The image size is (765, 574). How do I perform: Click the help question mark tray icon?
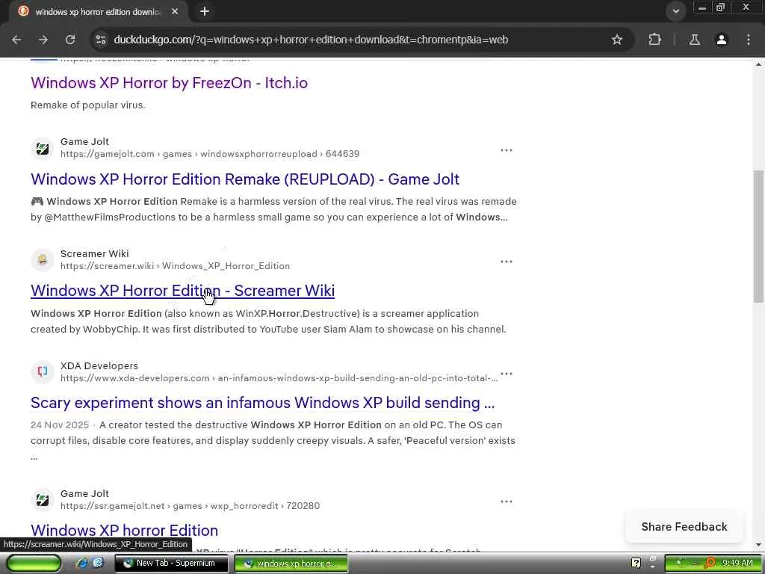(636, 564)
